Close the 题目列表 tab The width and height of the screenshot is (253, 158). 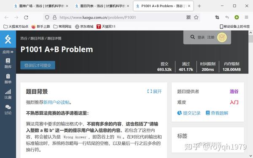(128, 6)
